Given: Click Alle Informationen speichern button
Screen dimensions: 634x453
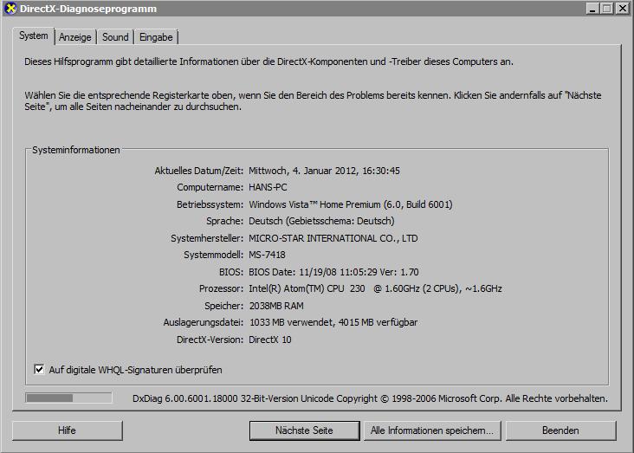Looking at the screenshot, I should coord(432,430).
